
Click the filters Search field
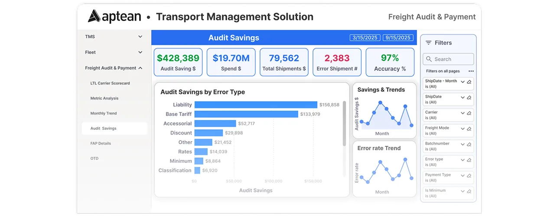pyautogui.click(x=448, y=59)
